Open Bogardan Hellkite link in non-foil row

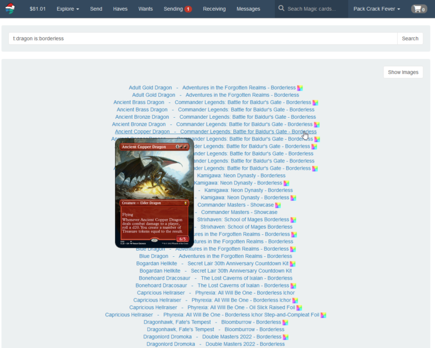click(x=160, y=270)
